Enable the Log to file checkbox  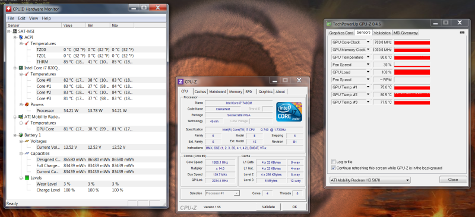[x=334, y=162]
